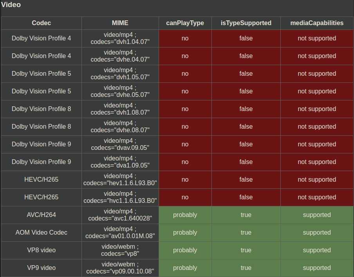Viewport: 354px width, 277px height.
Task: Click Dolby Vision Profile 8 in dvhe.08.07 row
Action: coord(42,126)
